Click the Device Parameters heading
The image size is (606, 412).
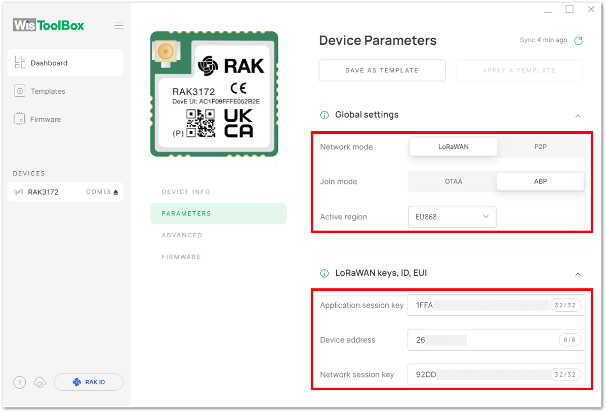point(378,40)
